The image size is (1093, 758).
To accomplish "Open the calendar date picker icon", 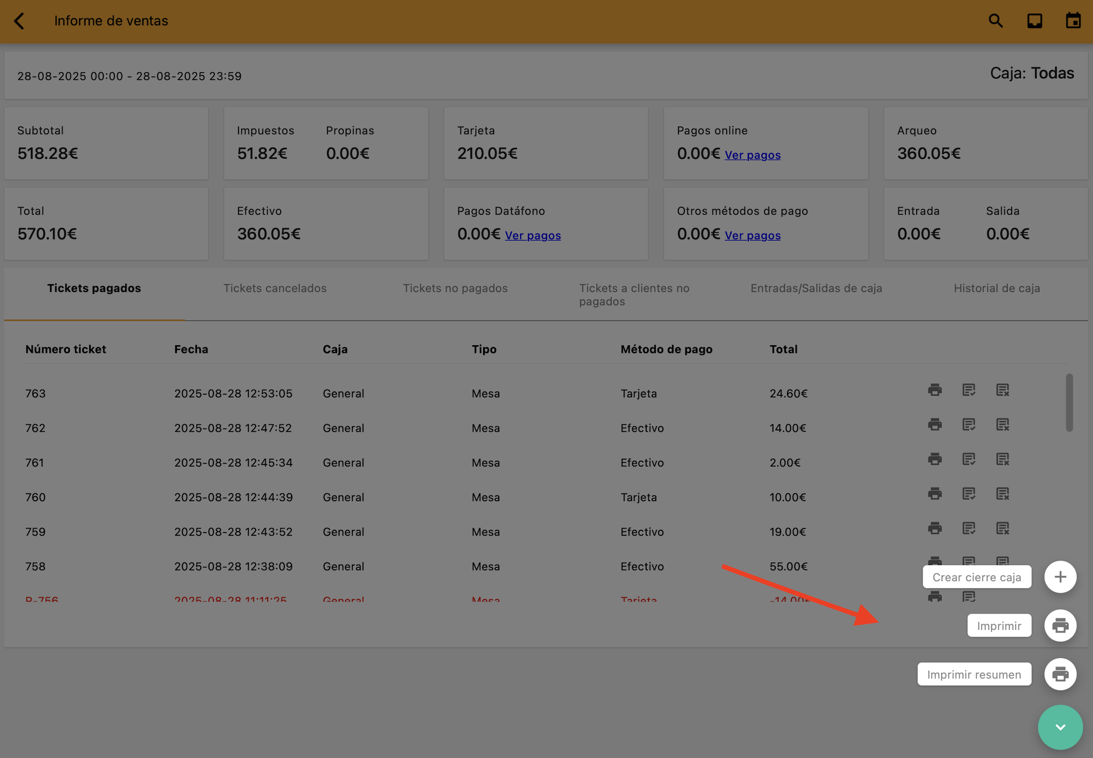I will (1073, 21).
